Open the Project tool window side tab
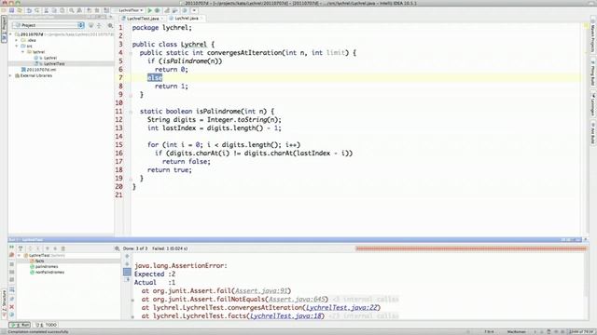 click(x=4, y=29)
